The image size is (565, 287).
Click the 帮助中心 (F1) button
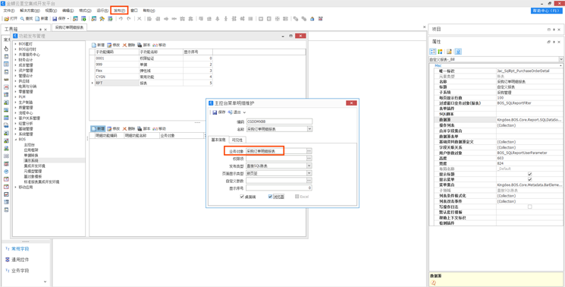coord(547,11)
